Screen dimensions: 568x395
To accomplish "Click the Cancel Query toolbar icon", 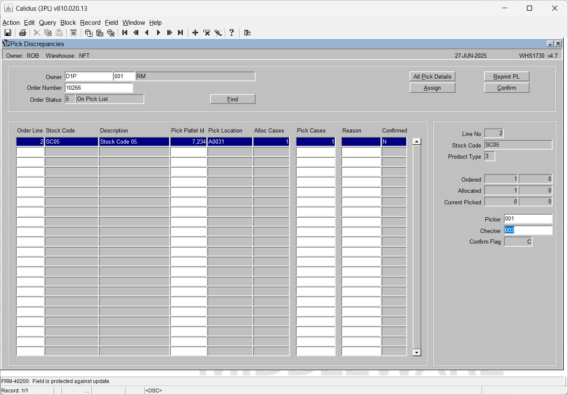I will (111, 33).
